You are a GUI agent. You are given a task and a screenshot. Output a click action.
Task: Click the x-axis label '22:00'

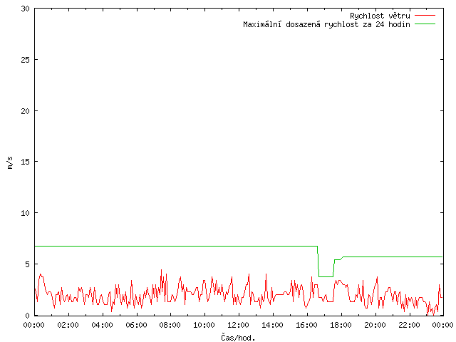(409, 325)
